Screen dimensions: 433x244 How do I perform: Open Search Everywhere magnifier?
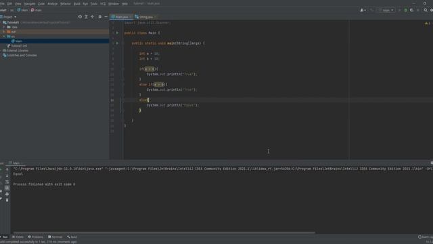426,10
